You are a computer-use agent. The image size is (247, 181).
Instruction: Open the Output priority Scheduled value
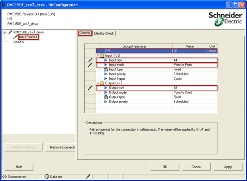(x=190, y=102)
